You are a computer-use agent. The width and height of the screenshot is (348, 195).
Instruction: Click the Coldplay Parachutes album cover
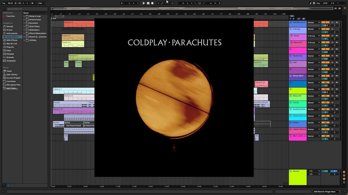click(x=174, y=97)
